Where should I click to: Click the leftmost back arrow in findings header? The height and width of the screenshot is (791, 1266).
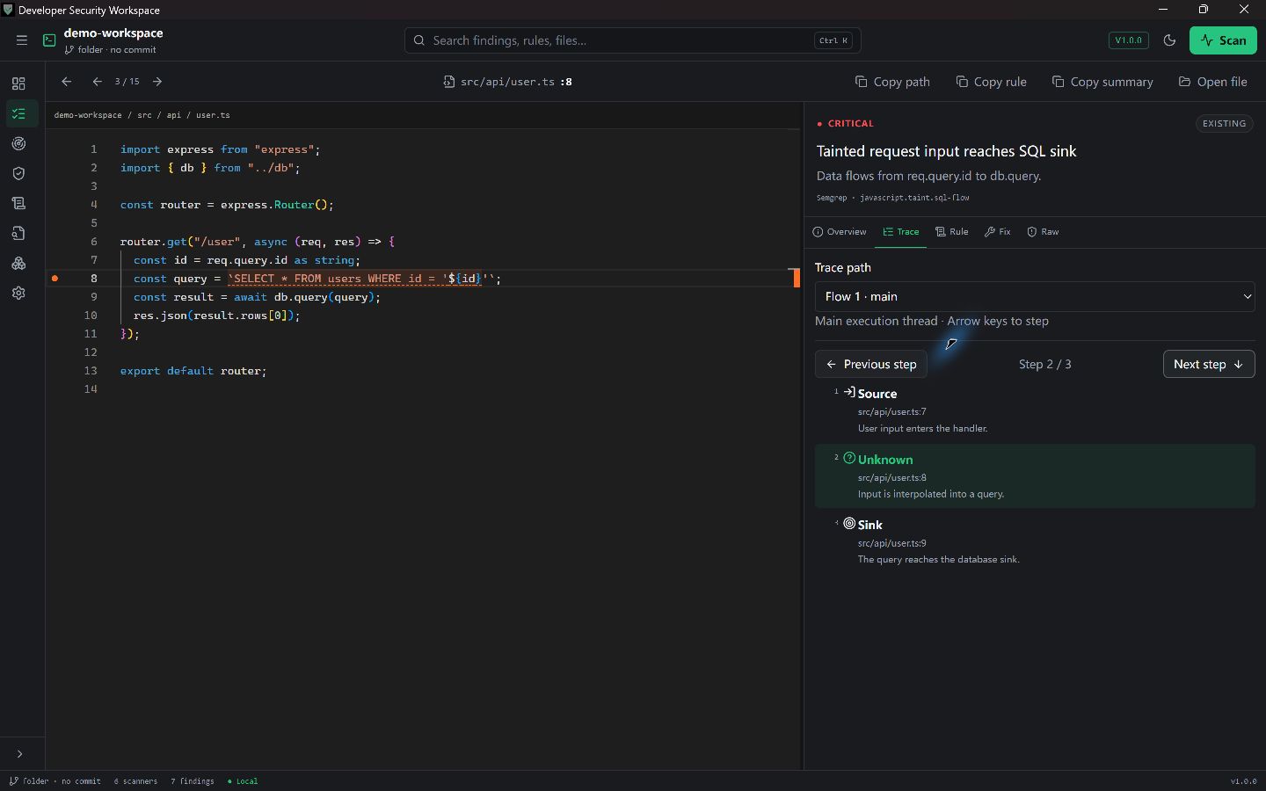[x=66, y=82]
